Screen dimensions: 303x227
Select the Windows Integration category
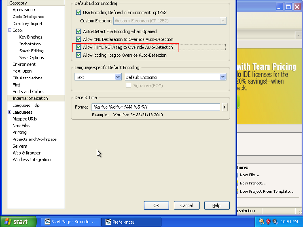(x=32, y=160)
